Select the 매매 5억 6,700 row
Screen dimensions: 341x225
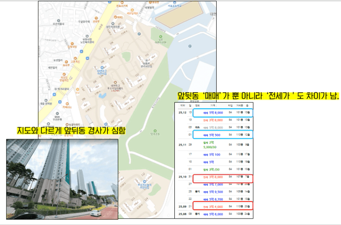[x=217, y=199]
